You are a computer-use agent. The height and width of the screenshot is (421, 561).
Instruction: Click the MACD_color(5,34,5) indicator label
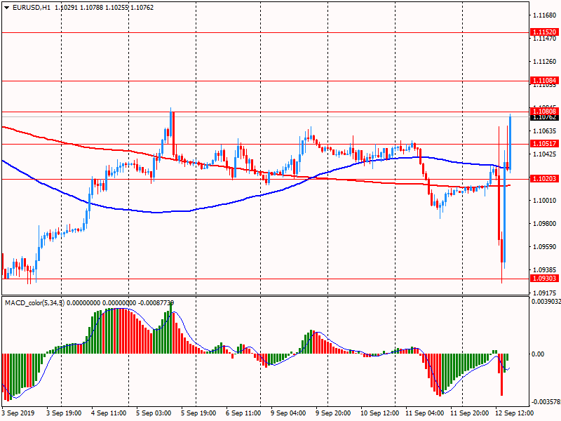[x=34, y=303]
